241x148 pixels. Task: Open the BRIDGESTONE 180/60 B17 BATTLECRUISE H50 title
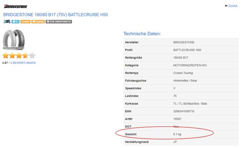coord(56,15)
